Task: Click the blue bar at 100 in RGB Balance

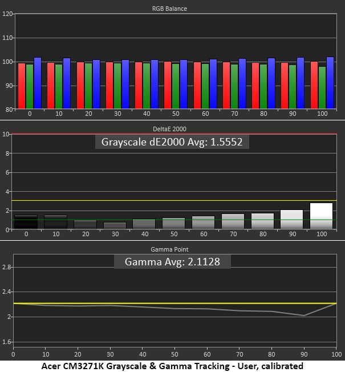Action: [330, 83]
